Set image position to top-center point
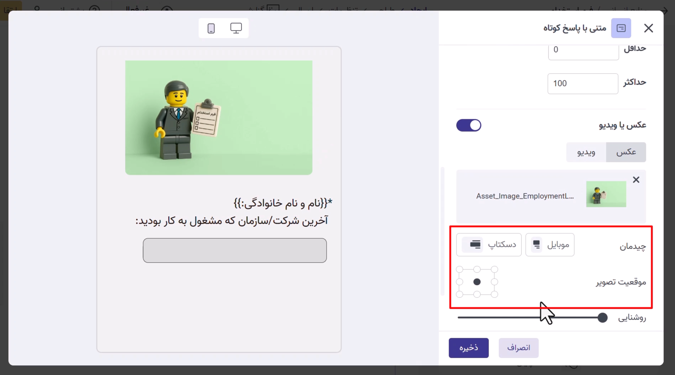675x375 pixels. click(477, 270)
